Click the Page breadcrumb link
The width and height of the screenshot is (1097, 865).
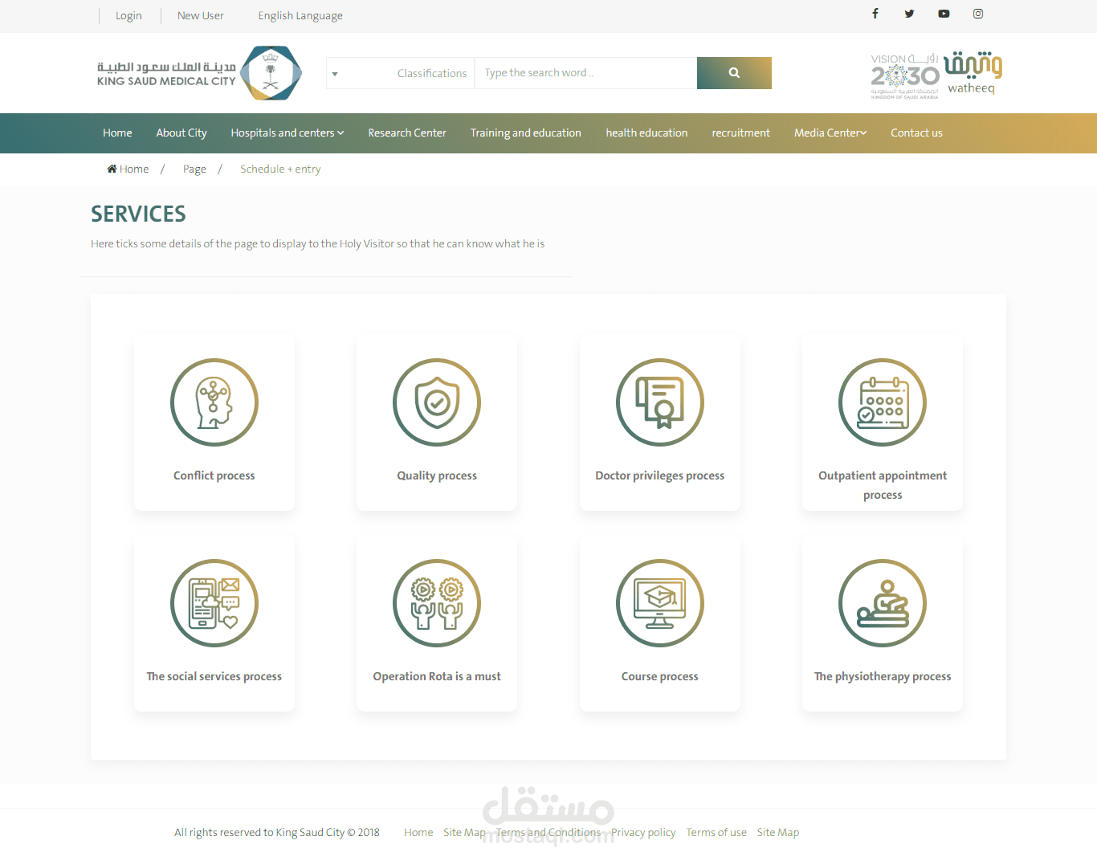tap(194, 169)
